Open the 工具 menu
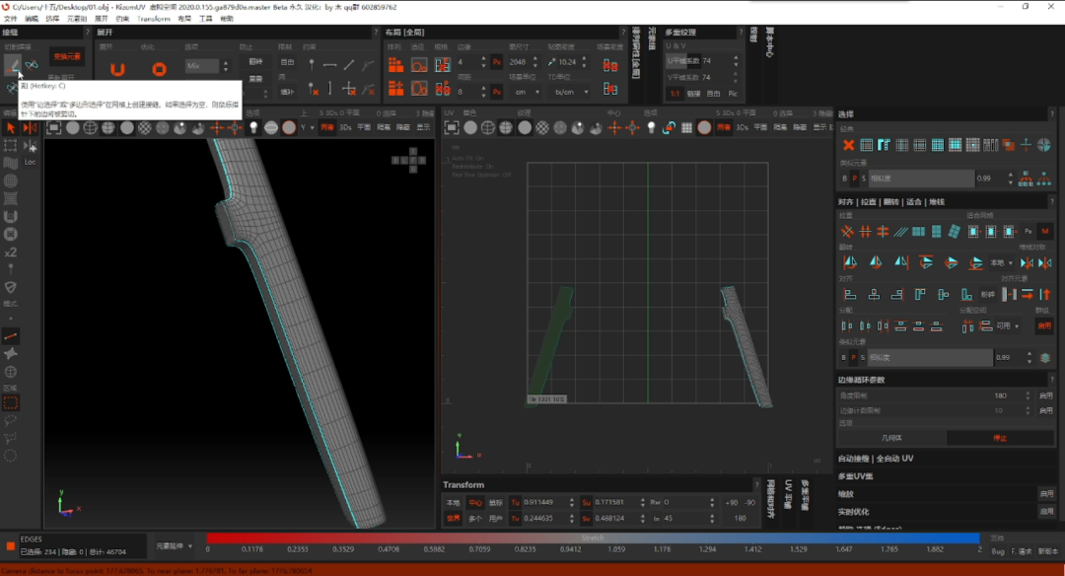 [x=206, y=19]
